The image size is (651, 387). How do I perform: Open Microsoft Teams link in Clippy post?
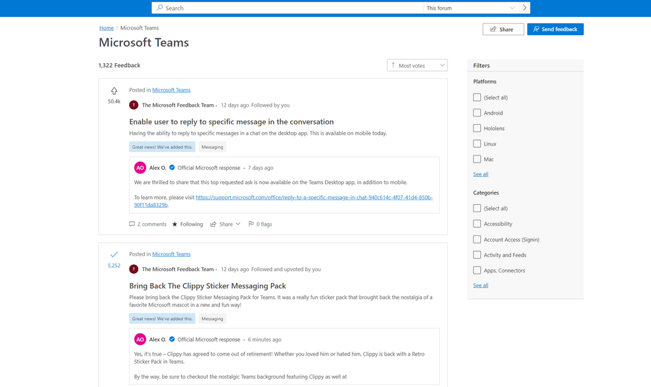click(x=171, y=254)
